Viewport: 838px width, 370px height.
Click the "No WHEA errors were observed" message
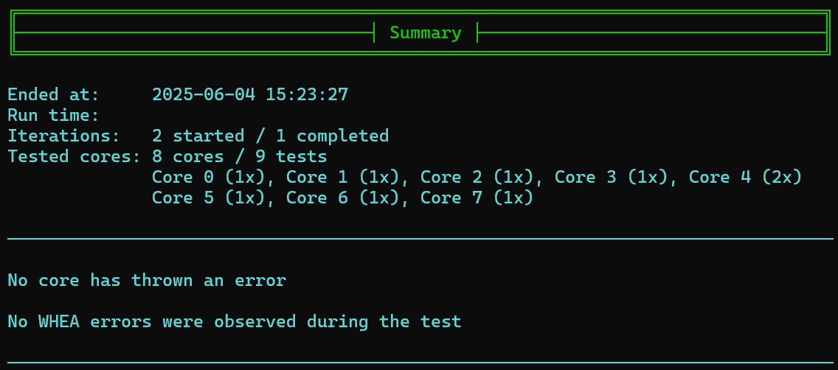point(234,322)
